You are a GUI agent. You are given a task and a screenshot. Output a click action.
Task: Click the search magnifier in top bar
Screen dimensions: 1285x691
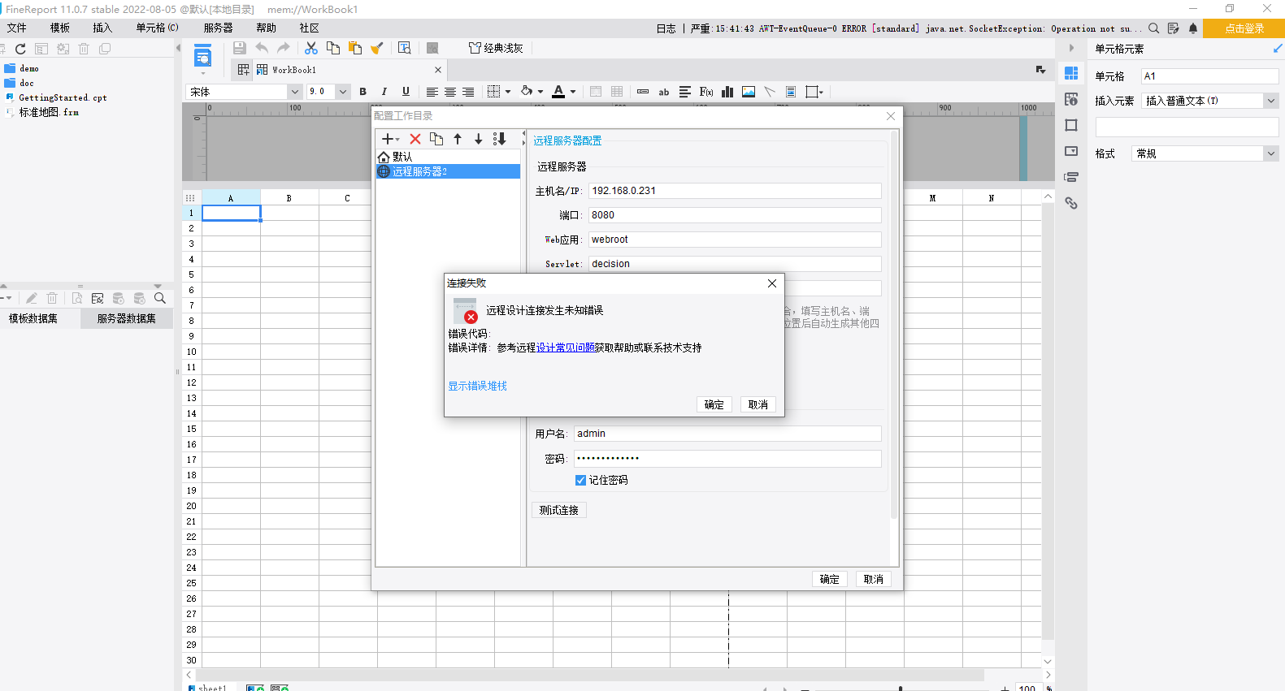(1153, 28)
